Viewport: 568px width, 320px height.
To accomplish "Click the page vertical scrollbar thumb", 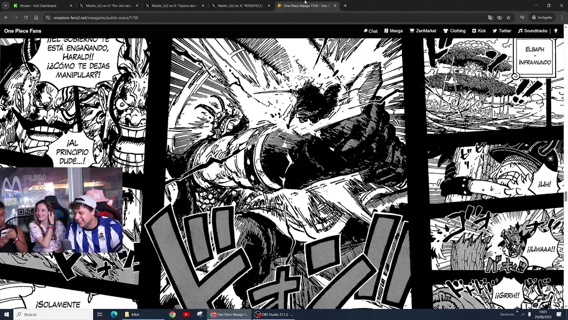I will click(x=566, y=196).
